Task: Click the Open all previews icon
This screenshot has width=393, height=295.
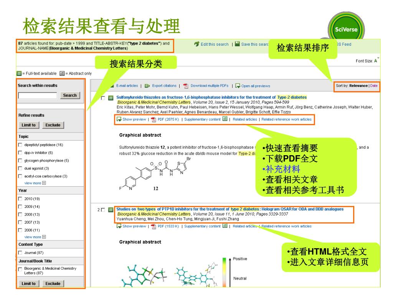Action: pyautogui.click(x=238, y=86)
